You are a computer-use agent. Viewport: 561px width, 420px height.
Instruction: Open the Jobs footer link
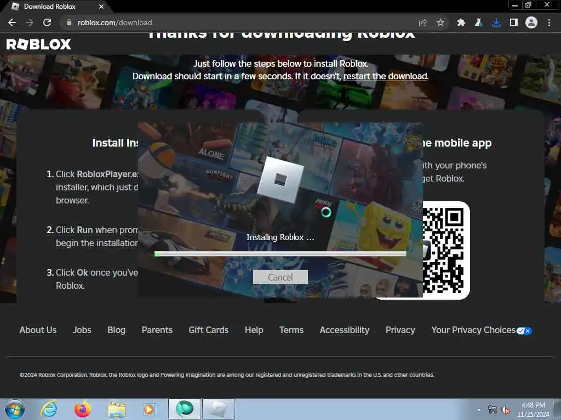pyautogui.click(x=82, y=330)
